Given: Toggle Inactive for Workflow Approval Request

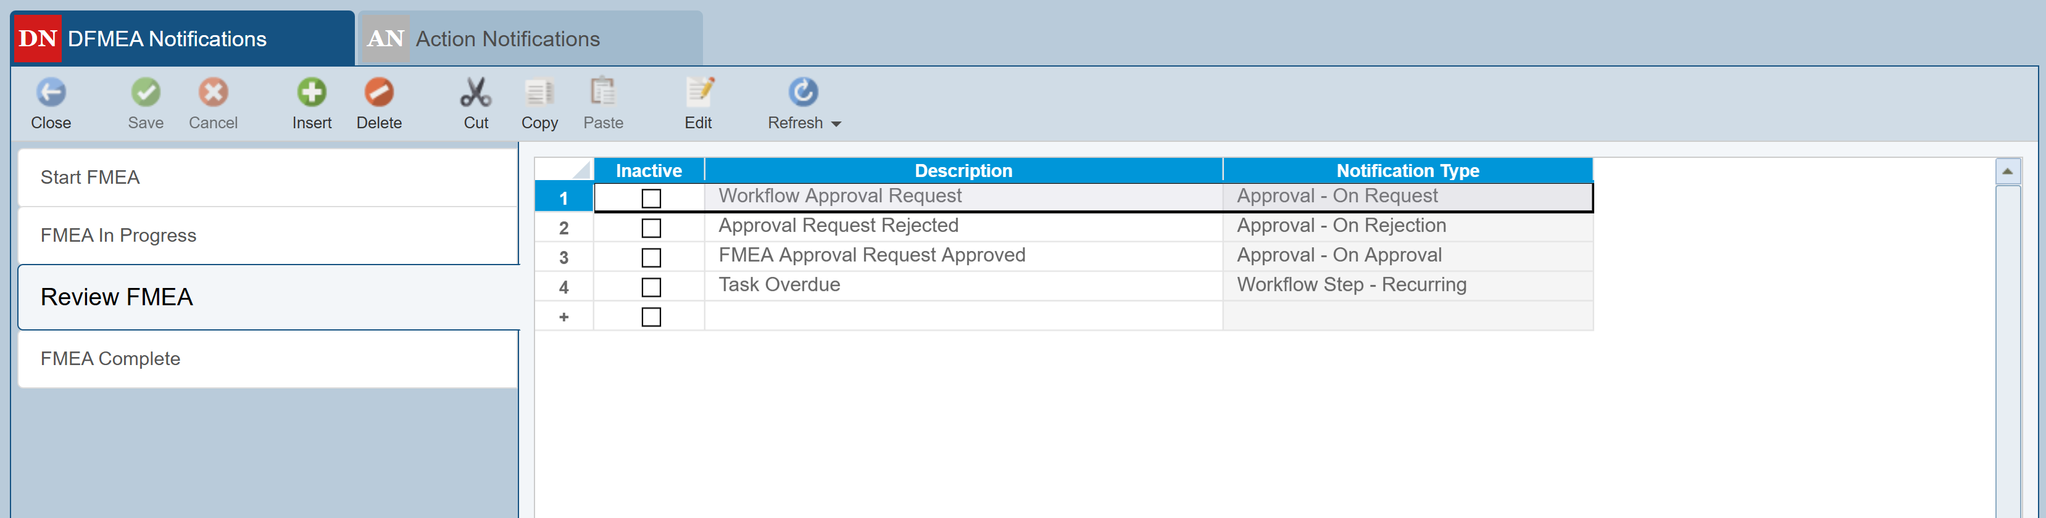Looking at the screenshot, I should pyautogui.click(x=651, y=199).
